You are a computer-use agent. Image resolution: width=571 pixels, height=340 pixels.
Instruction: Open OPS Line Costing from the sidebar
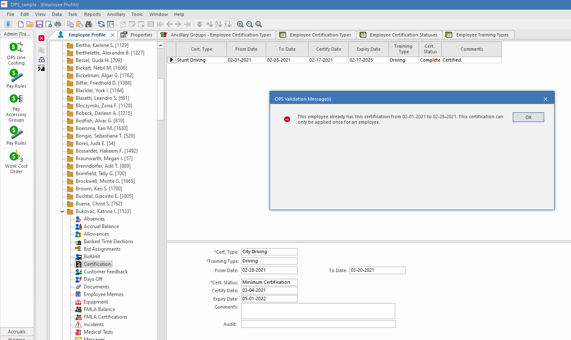click(x=16, y=53)
